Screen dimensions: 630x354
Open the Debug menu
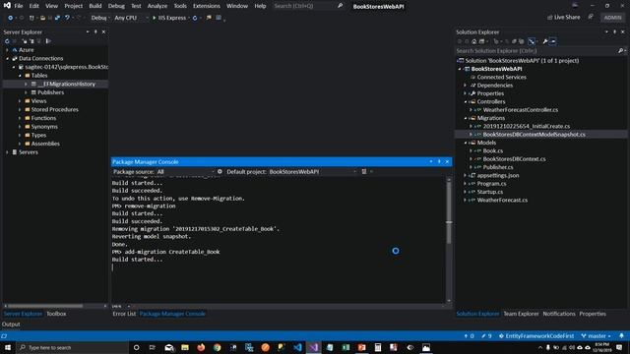click(x=116, y=6)
